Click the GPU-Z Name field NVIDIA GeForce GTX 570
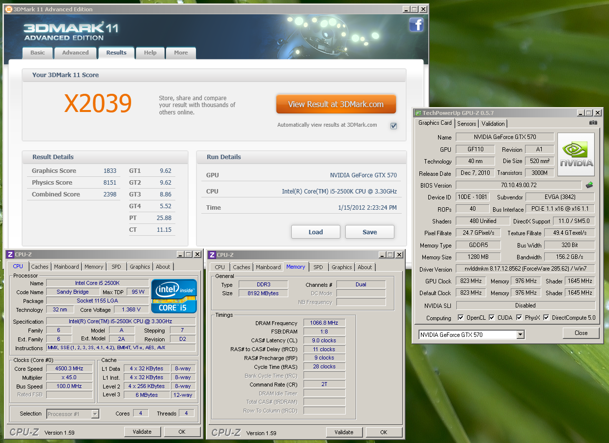 (x=505, y=137)
